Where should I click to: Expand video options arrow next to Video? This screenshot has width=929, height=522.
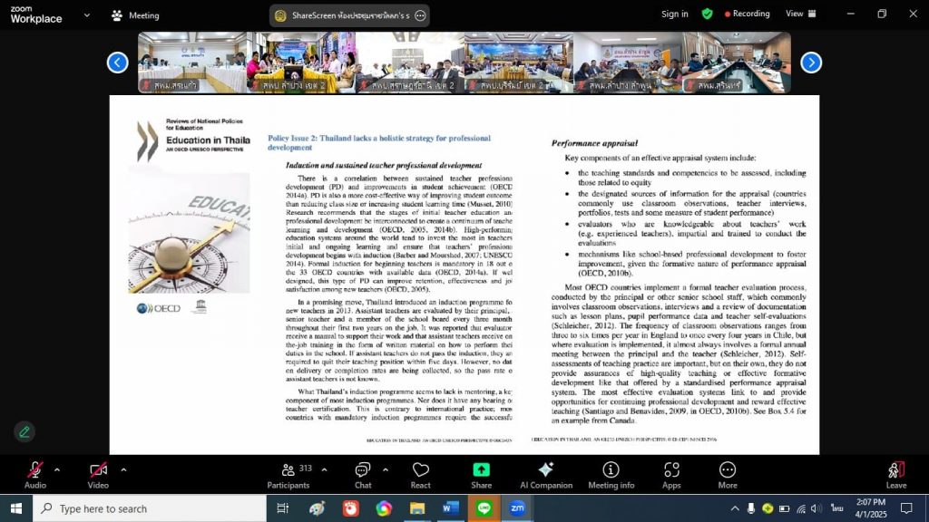click(123, 470)
